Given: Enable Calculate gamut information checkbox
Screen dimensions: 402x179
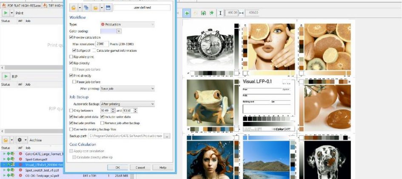Looking at the screenshot, I should tap(94, 51).
